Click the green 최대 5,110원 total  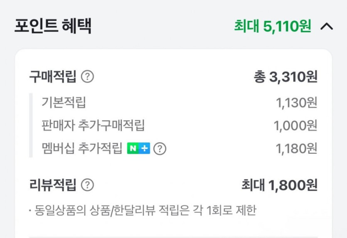(272, 27)
